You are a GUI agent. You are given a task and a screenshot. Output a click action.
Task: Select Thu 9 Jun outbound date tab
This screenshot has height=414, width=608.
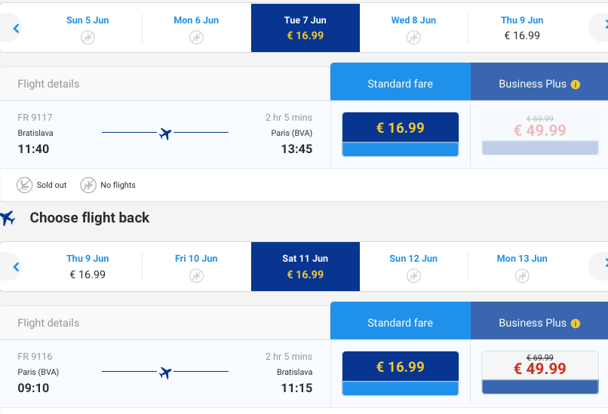pos(522,28)
